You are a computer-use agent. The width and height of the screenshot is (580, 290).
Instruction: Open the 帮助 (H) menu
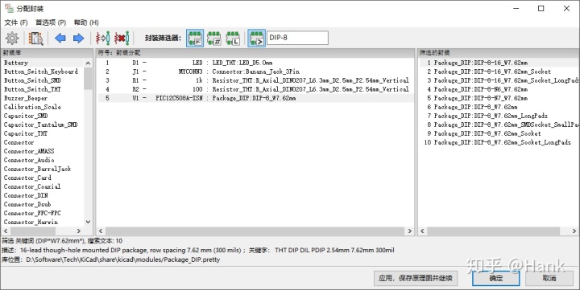click(86, 22)
